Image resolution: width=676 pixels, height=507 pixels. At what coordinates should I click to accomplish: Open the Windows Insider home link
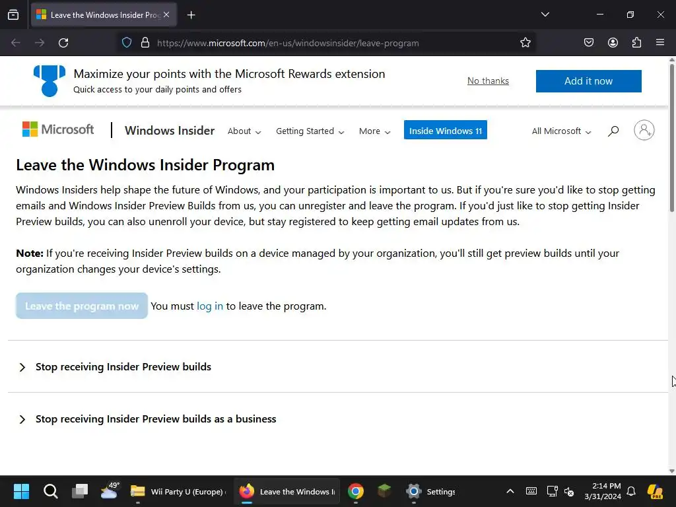point(170,131)
